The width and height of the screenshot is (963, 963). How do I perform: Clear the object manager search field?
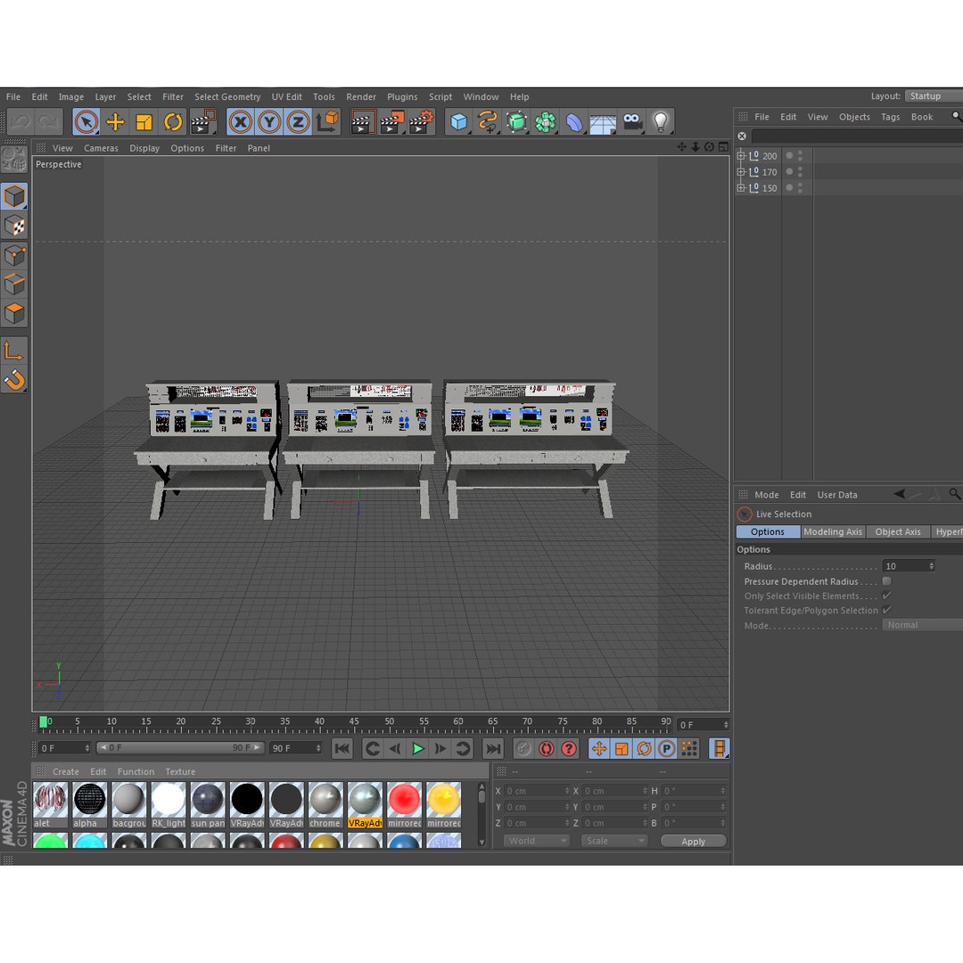click(x=742, y=136)
